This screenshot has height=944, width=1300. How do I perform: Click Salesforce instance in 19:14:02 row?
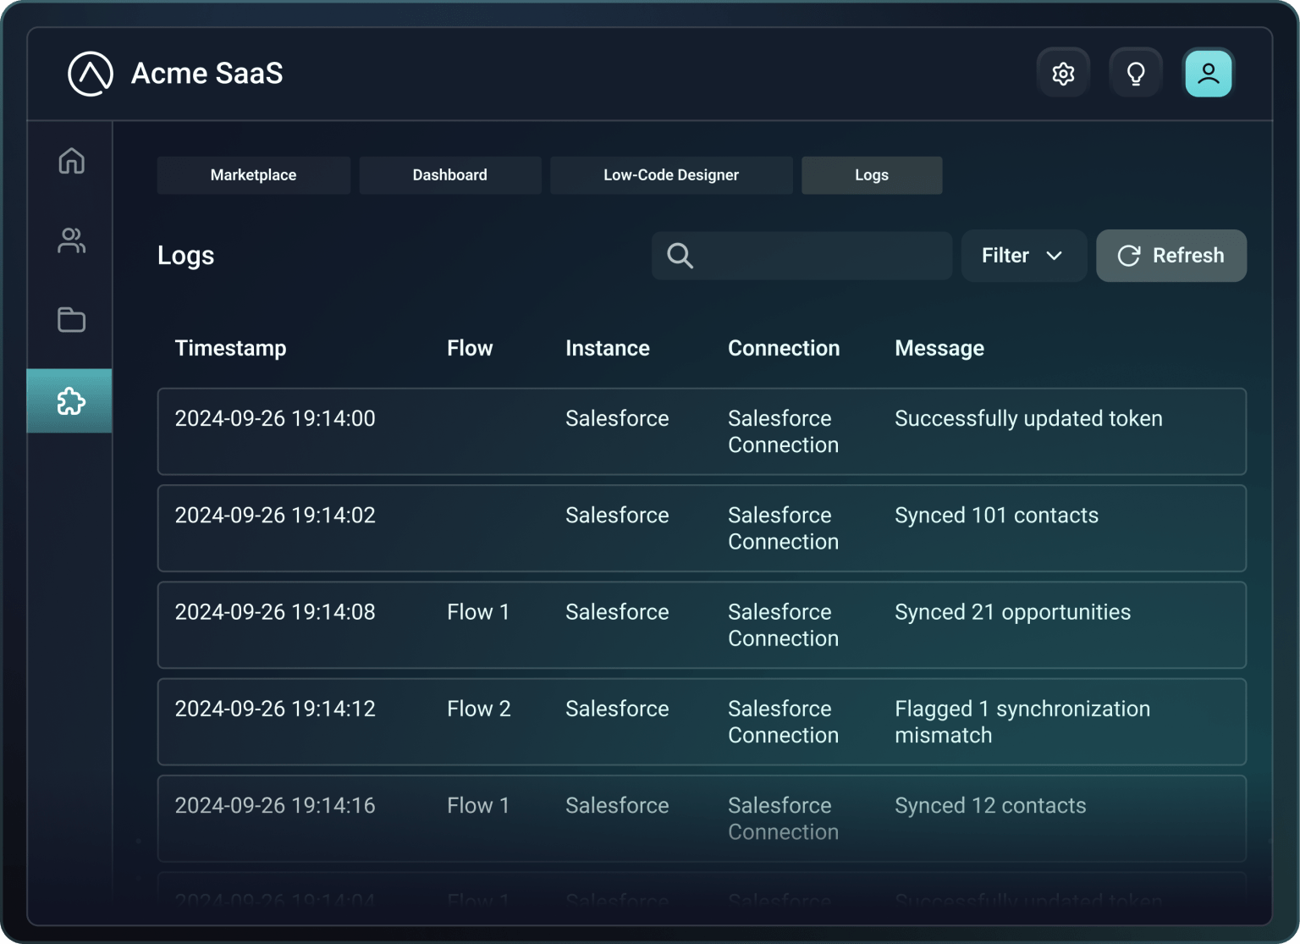click(617, 515)
